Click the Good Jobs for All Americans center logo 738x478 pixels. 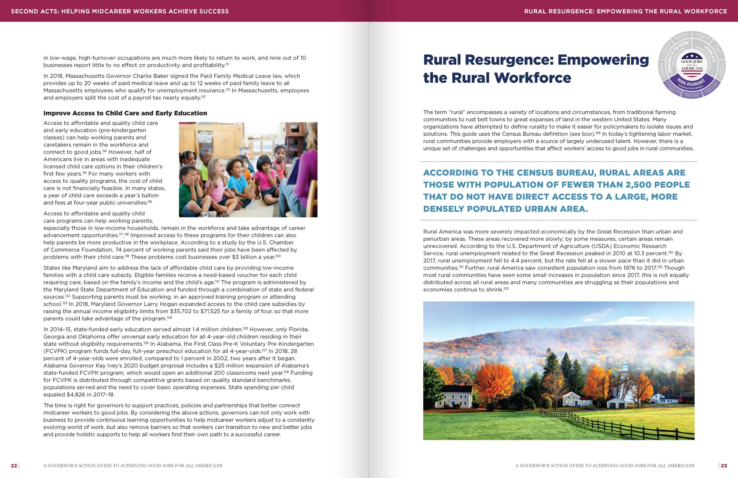tap(692, 65)
